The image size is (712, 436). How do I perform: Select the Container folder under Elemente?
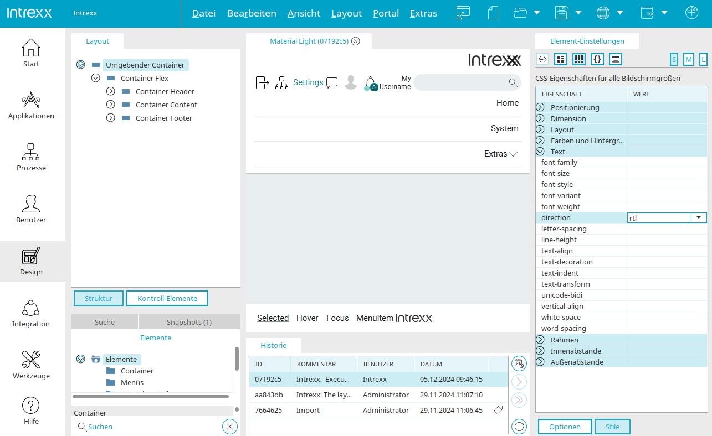pyautogui.click(x=130, y=371)
